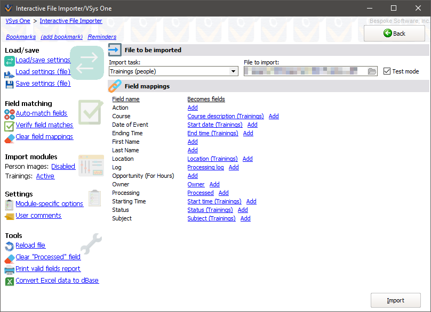The height and width of the screenshot is (312, 431).
Task: Click the Print valid fields report printer icon
Action: 10,269
